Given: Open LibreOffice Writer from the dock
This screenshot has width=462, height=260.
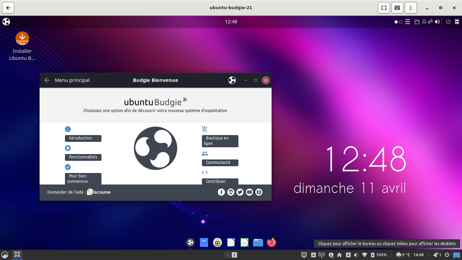Looking at the screenshot, I should (231, 242).
